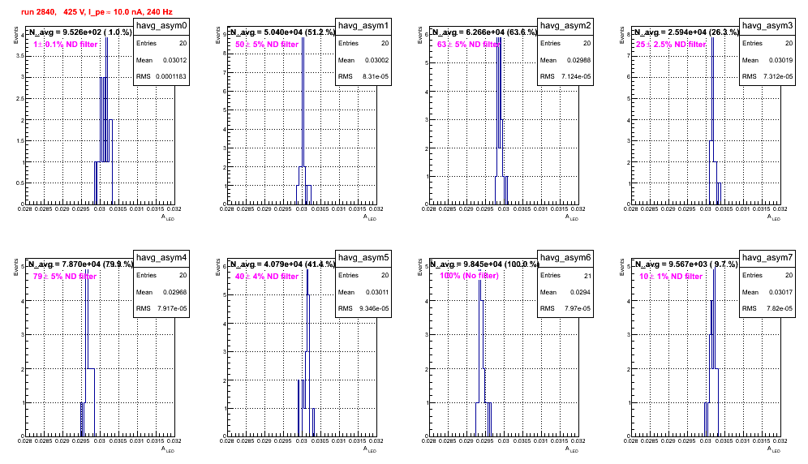Select the havg_asym6 stats box title

[x=565, y=258]
